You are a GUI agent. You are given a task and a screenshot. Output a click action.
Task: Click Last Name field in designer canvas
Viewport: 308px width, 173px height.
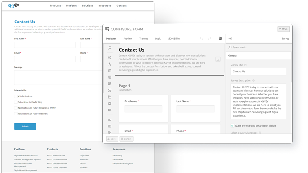click(x=195, y=109)
